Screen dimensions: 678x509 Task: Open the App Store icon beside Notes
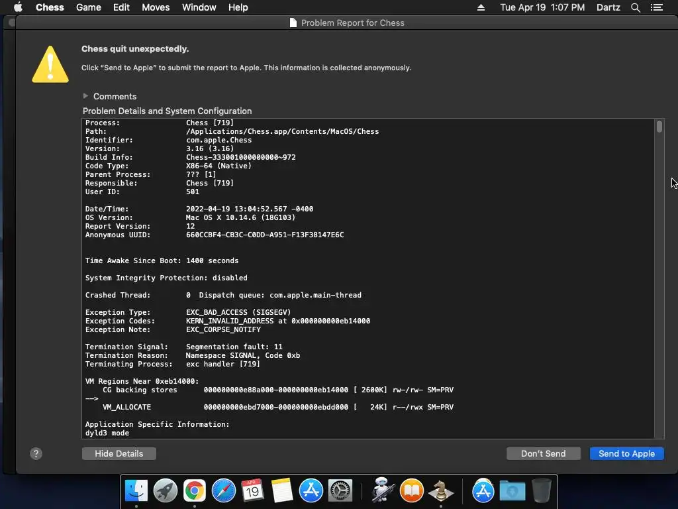311,491
